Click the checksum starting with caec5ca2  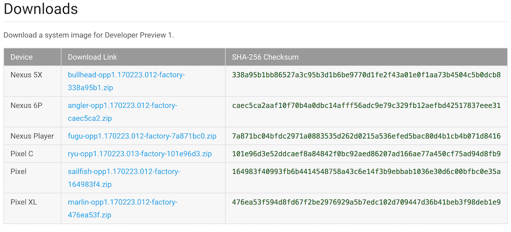tap(366, 106)
